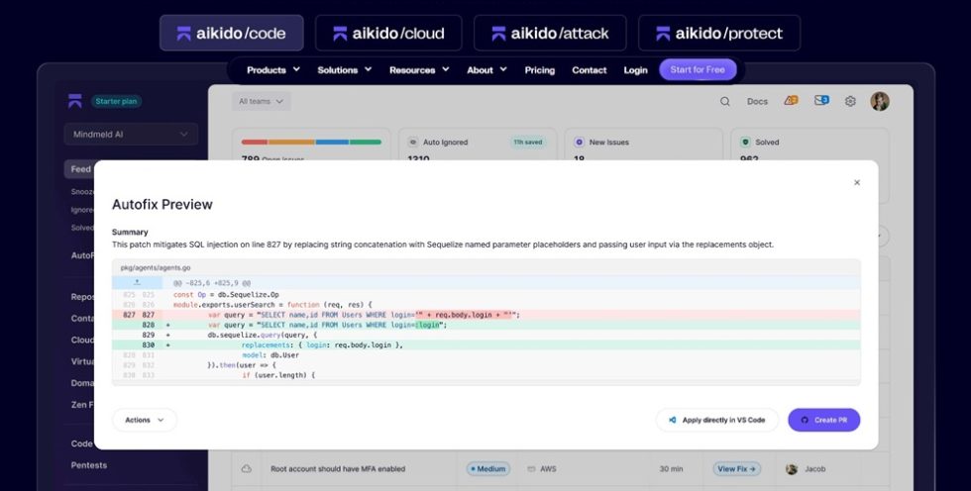
Task: Click the Starter plan badge
Action: click(117, 101)
